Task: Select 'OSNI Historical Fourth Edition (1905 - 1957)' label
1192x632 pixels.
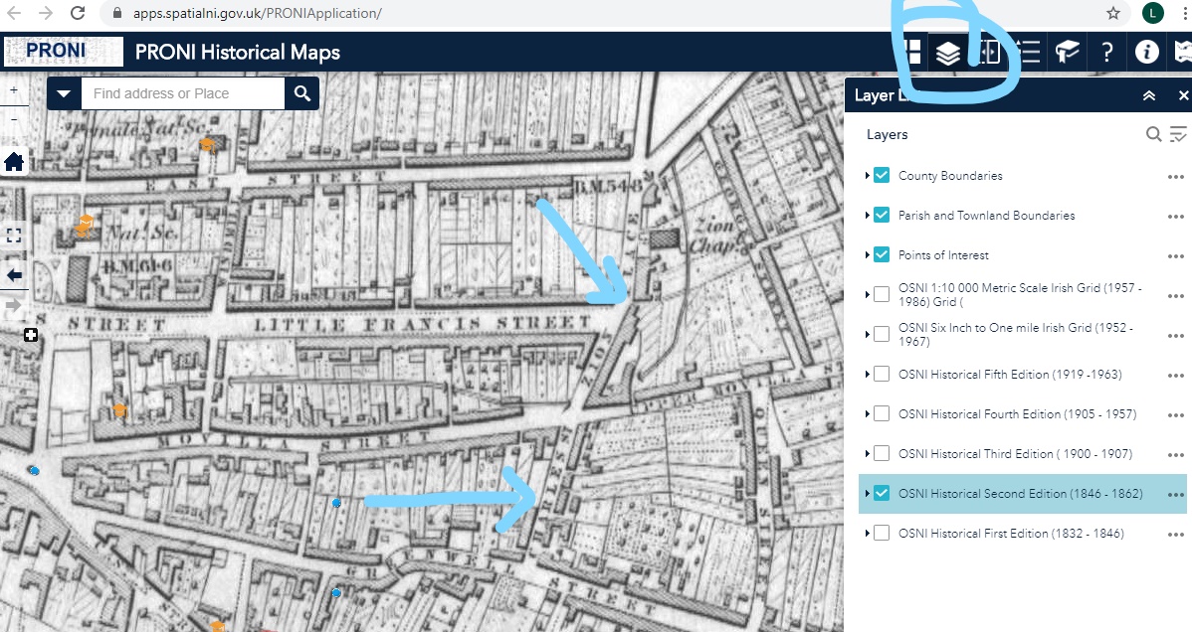Action: [x=1017, y=414]
